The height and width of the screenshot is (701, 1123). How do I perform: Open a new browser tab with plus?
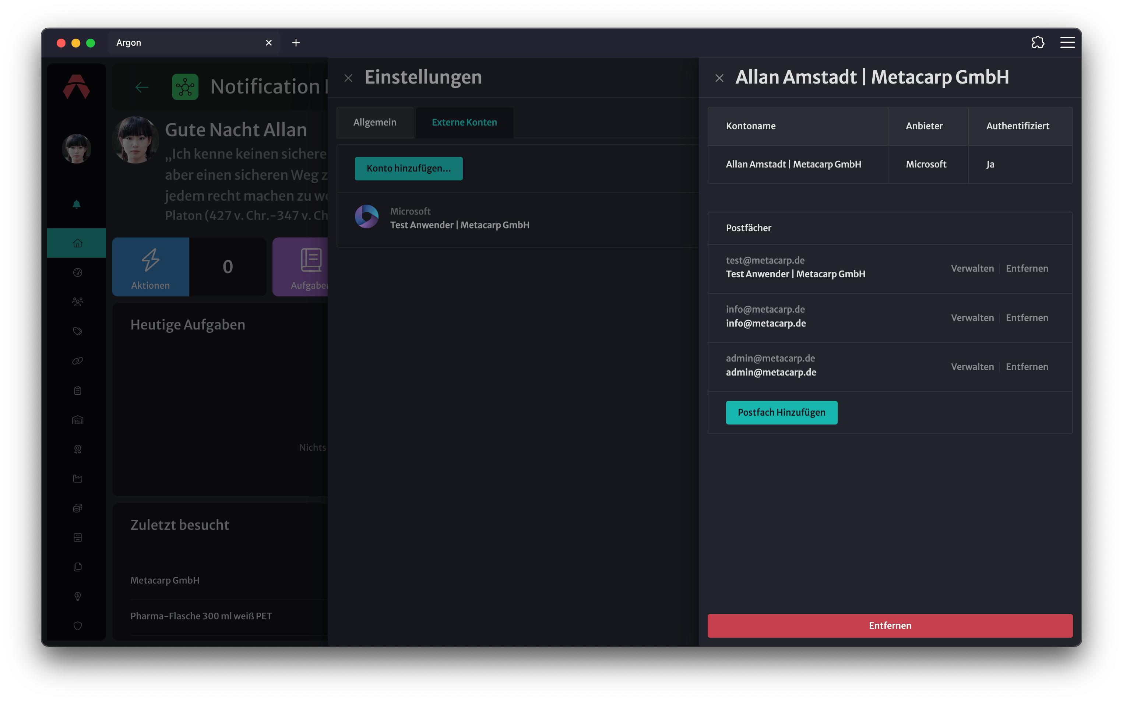coord(296,43)
